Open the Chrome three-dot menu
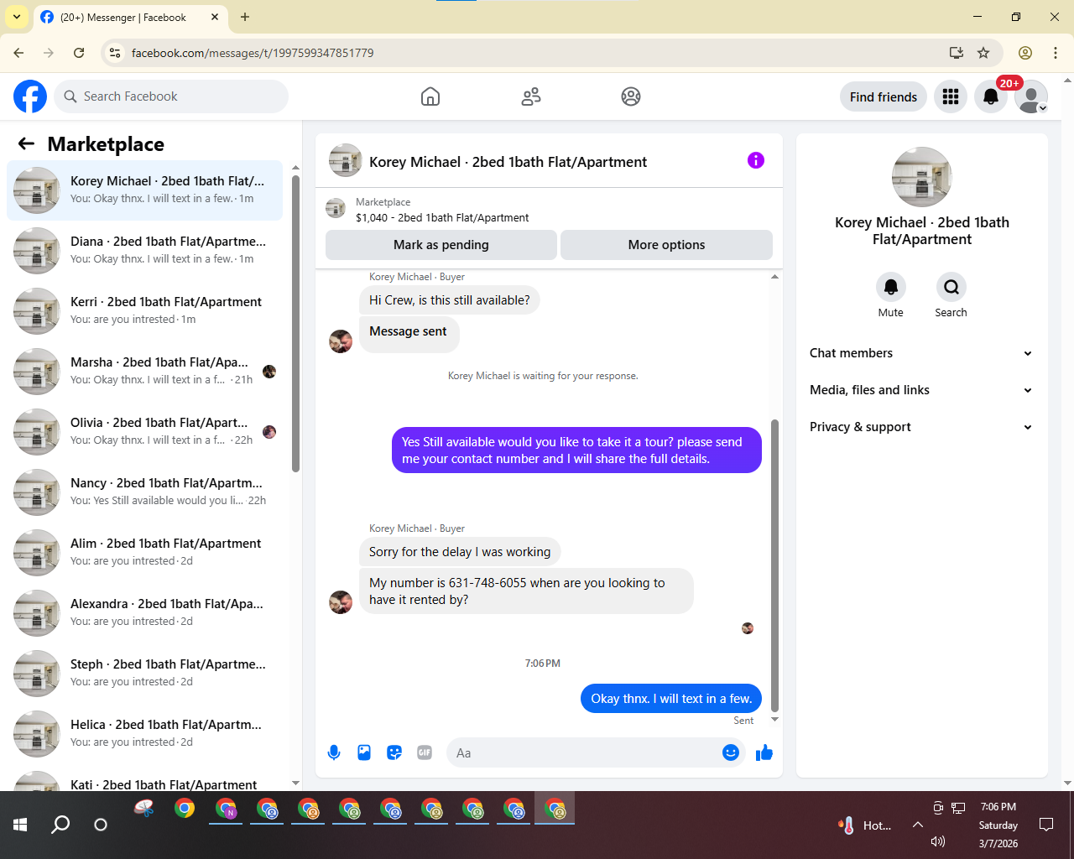Viewport: 1074px width, 859px height. pyautogui.click(x=1056, y=53)
